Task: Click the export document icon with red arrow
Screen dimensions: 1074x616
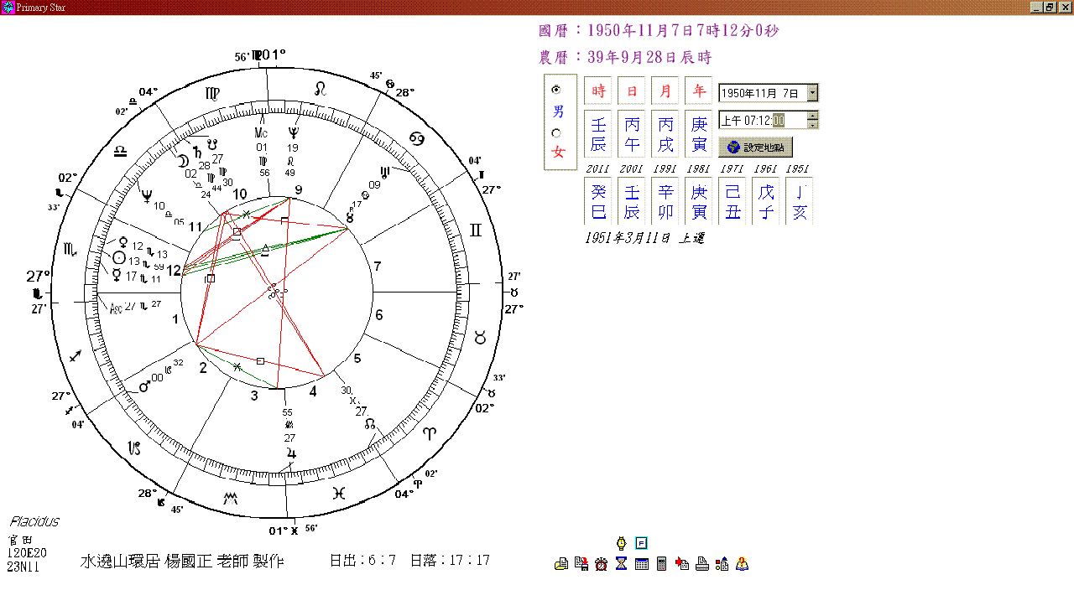Action: [681, 563]
